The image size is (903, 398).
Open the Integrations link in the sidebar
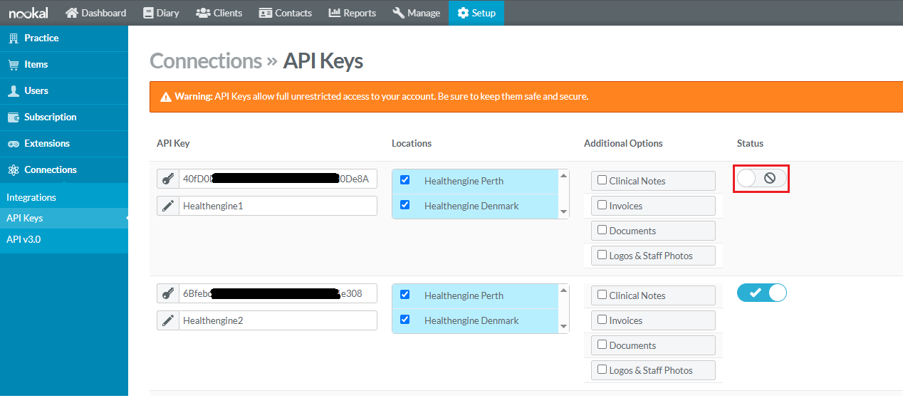pyautogui.click(x=31, y=197)
